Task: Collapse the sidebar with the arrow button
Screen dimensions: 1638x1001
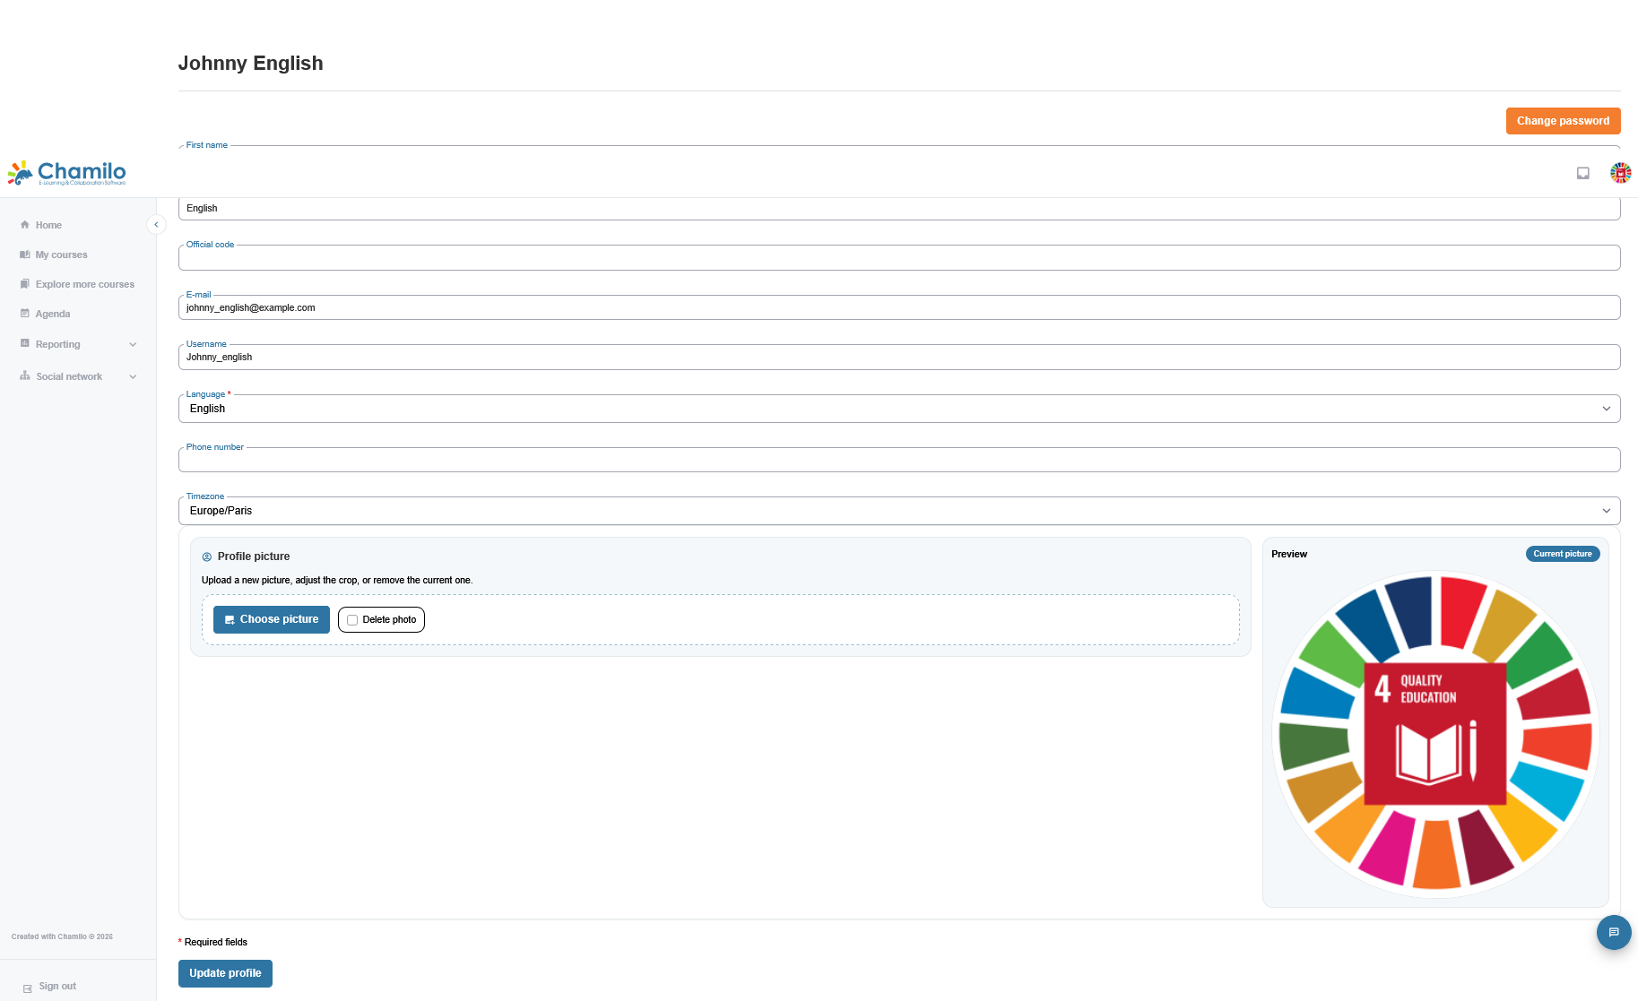Action: [156, 225]
